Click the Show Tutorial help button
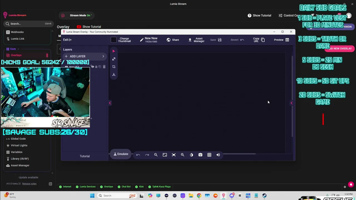356x200 pixels. [259, 16]
